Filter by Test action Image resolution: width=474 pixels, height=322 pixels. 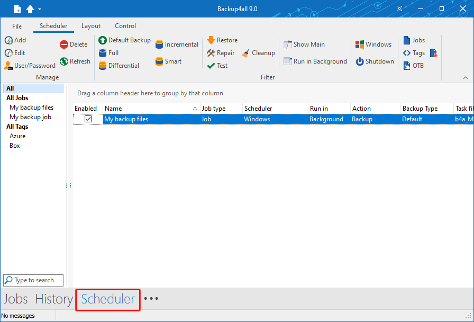coord(217,66)
